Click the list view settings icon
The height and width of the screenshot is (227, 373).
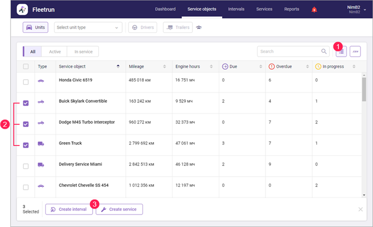coord(341,52)
